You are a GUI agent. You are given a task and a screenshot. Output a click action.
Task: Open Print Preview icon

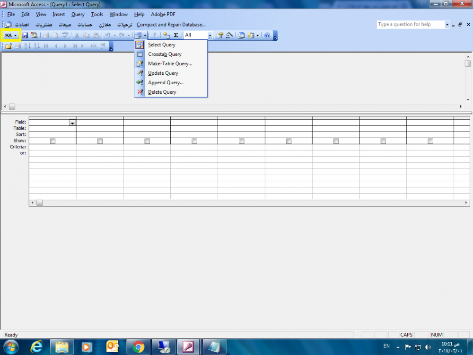click(x=56, y=35)
